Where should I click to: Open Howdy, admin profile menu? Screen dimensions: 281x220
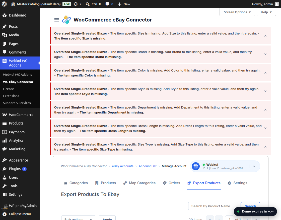[x=265, y=4]
